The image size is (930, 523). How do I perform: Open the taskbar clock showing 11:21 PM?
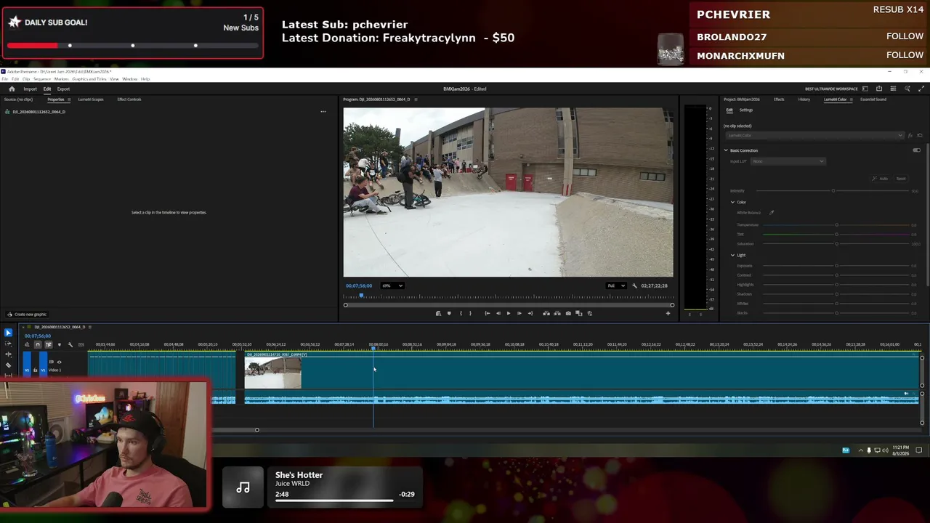901,450
